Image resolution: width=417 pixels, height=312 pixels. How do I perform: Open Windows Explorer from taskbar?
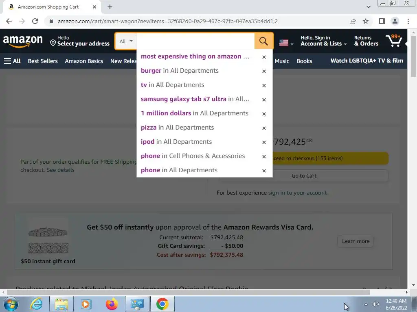point(61,304)
